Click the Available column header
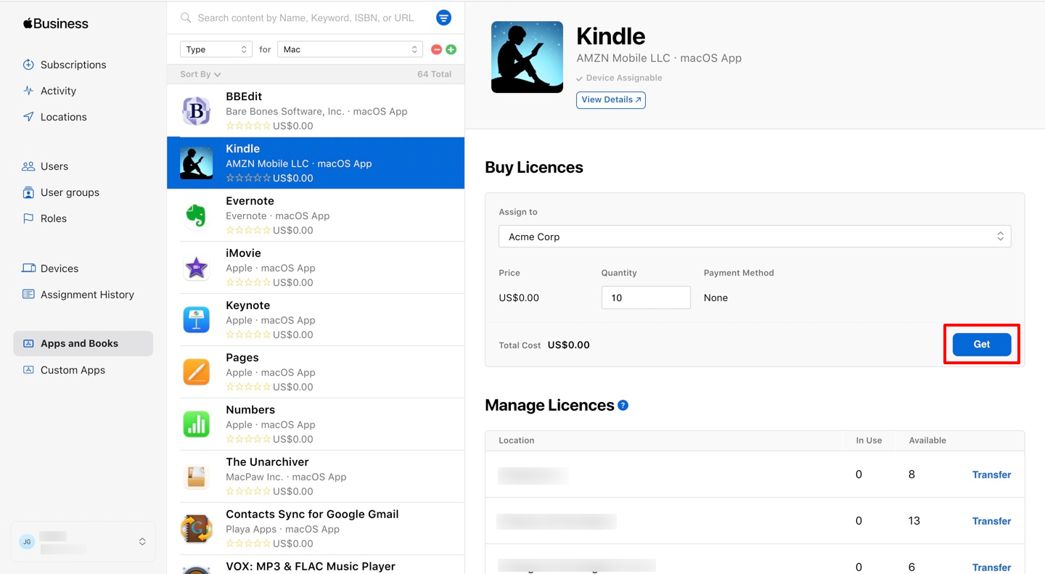Screen dimensions: 1045x574 tap(927, 440)
